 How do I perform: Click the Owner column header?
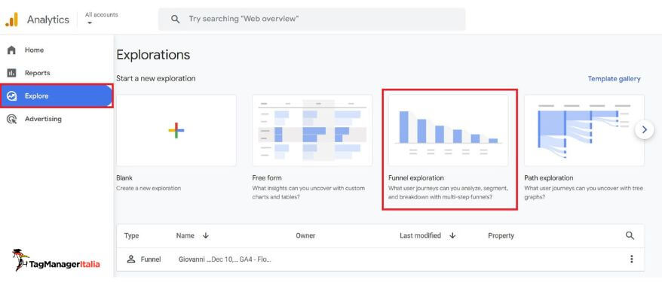pos(305,235)
